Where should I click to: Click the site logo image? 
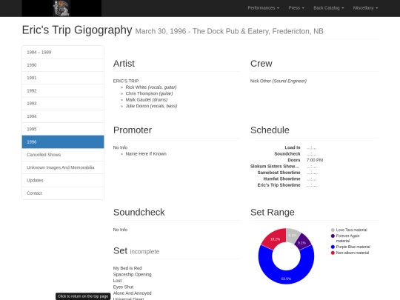tap(61, 8)
